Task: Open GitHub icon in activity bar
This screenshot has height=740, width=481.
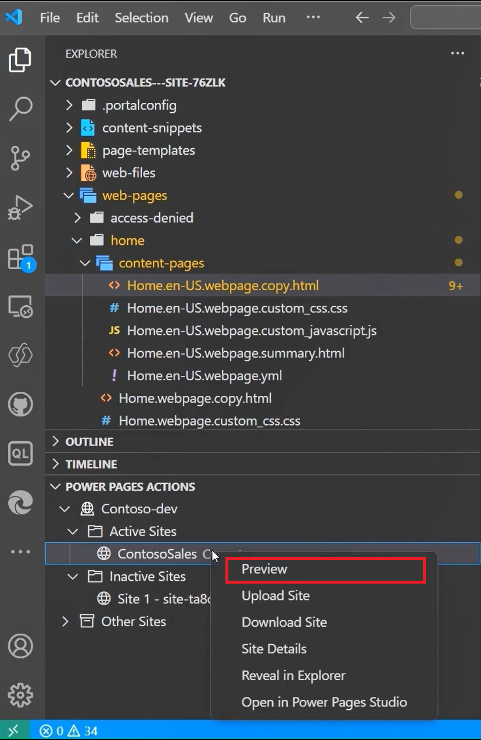Action: 20,405
